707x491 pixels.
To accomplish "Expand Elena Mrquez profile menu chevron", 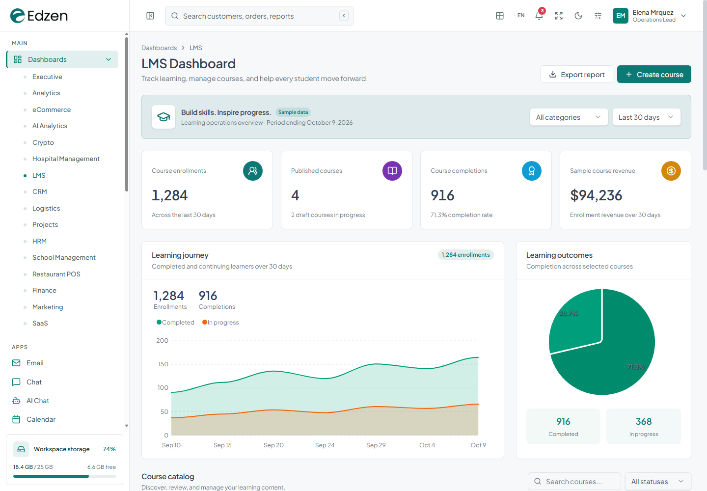I will [683, 16].
